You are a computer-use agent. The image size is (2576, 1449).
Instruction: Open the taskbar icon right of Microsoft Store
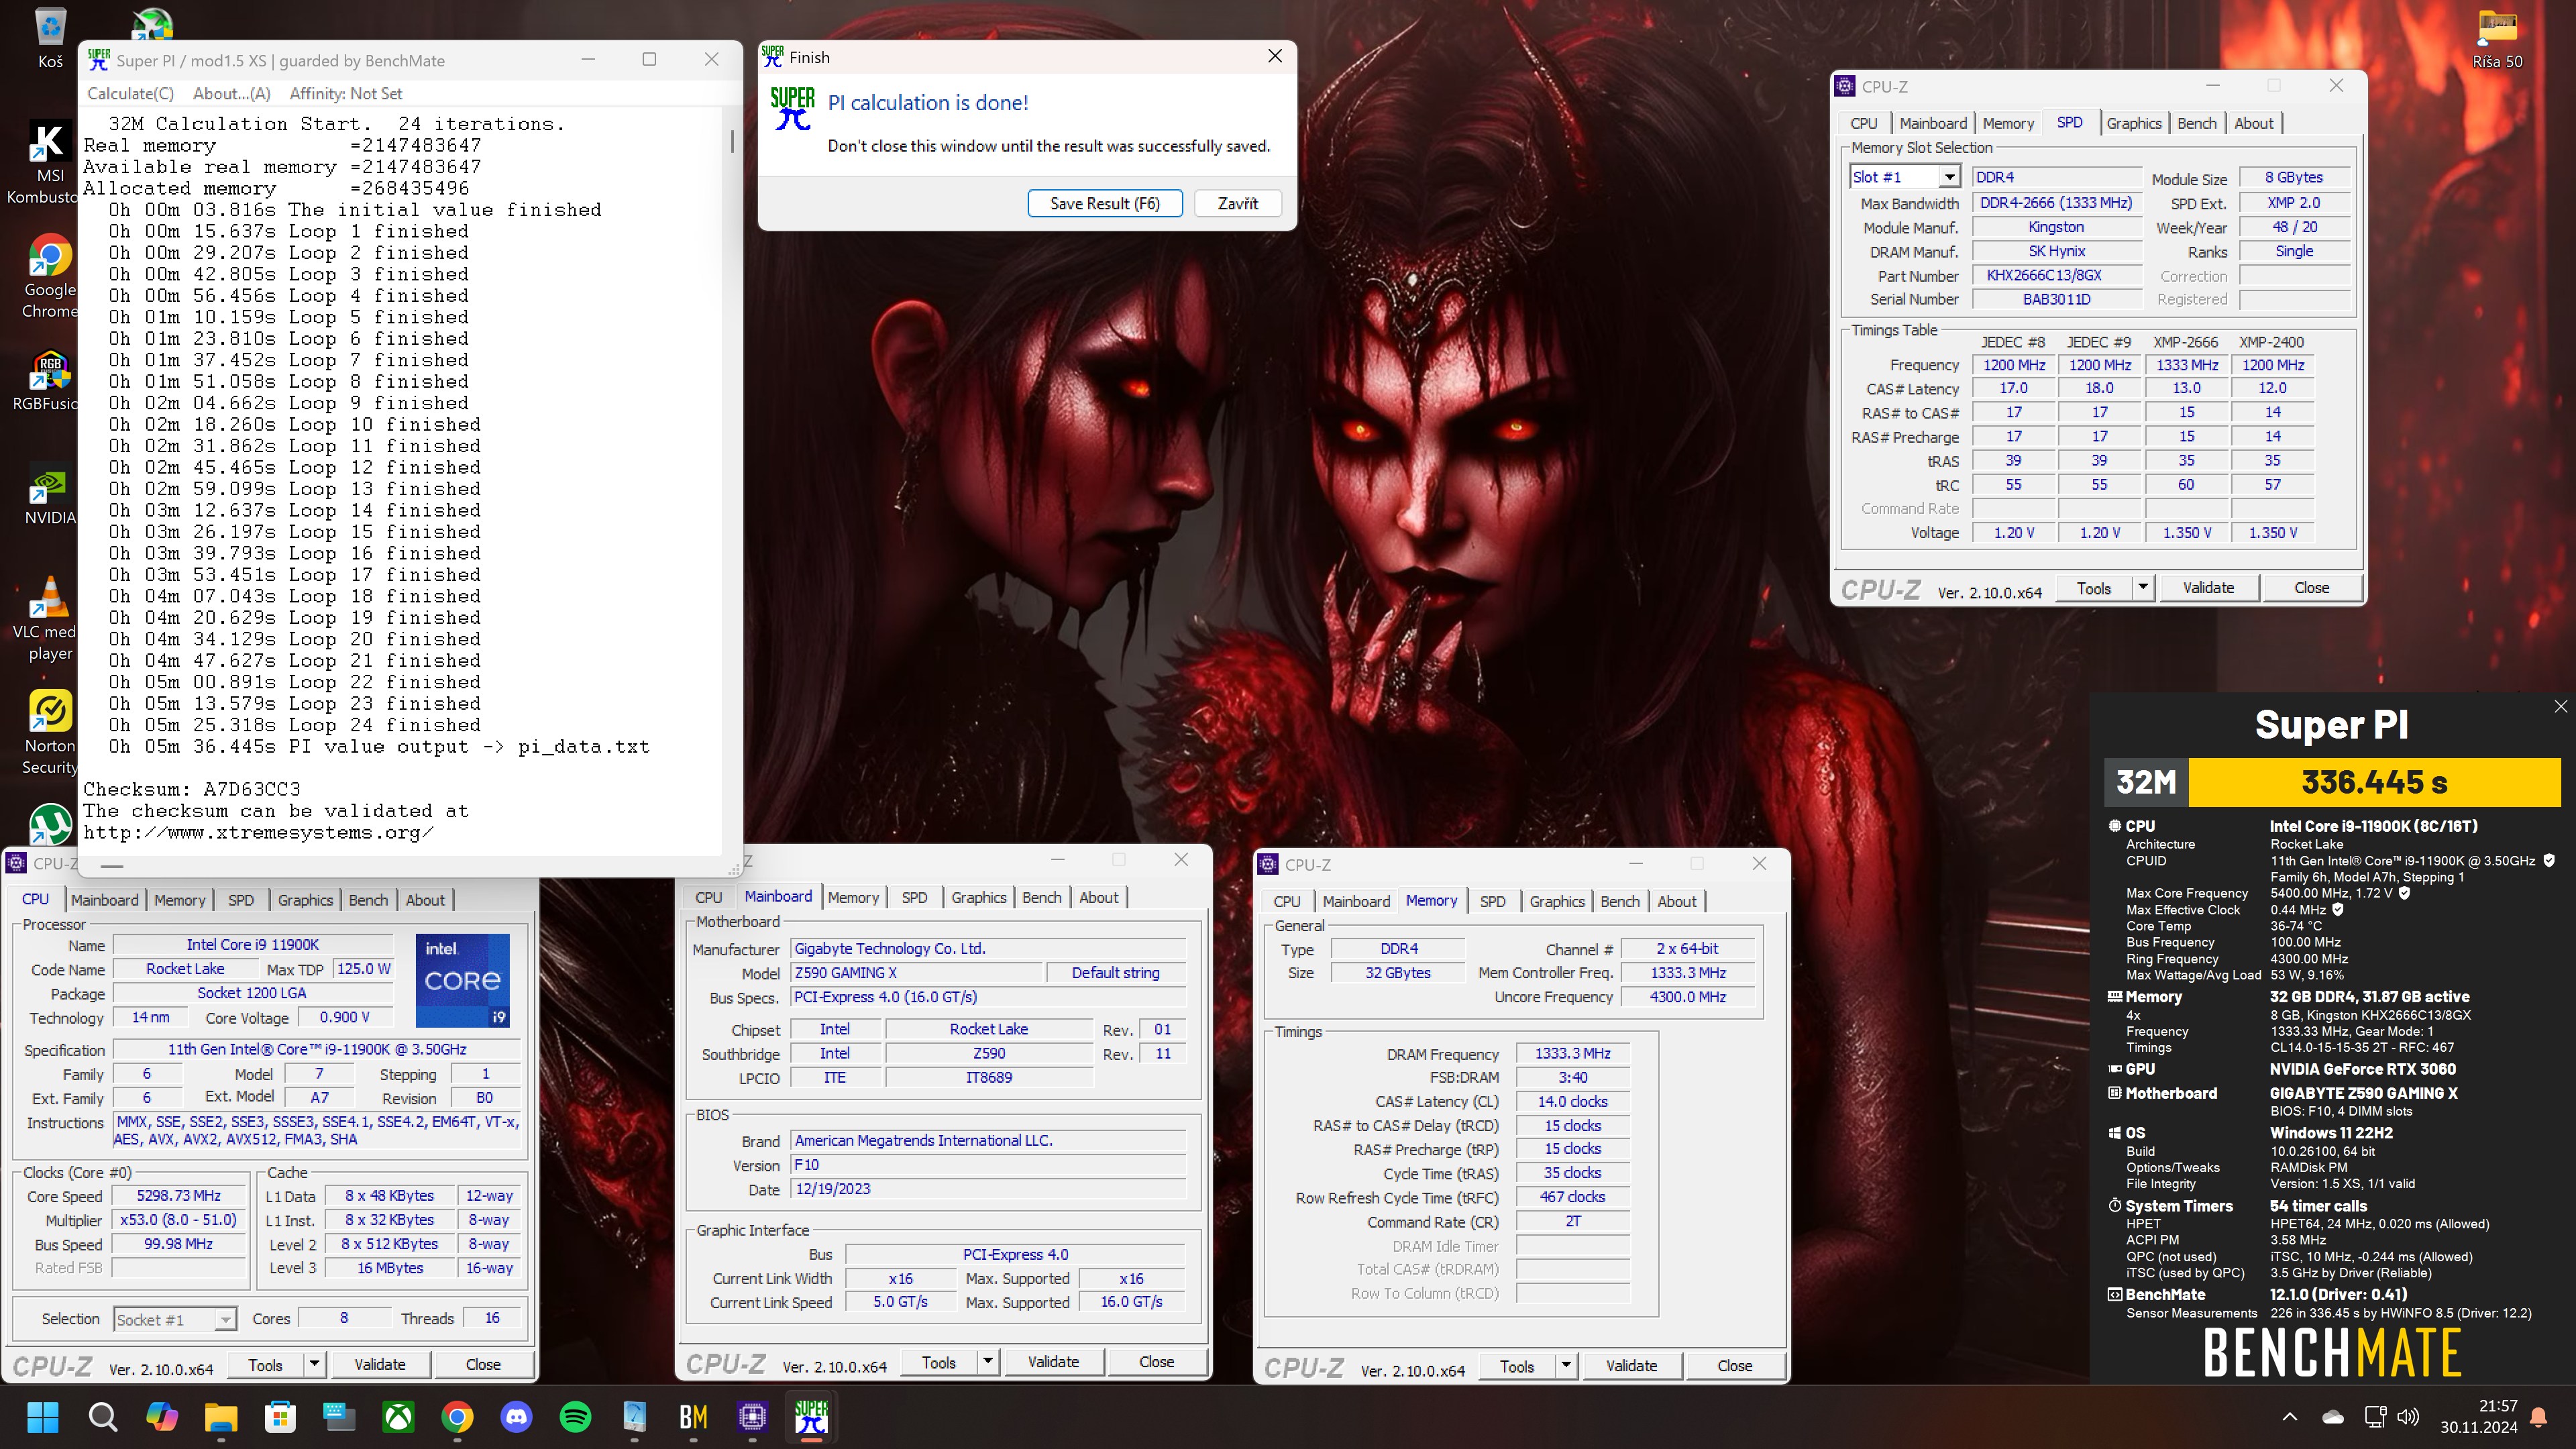click(339, 1416)
